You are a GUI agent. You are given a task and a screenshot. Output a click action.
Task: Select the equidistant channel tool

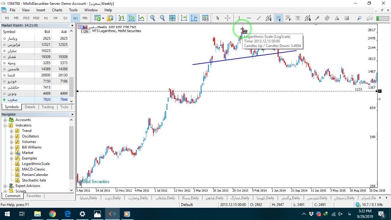point(269,18)
